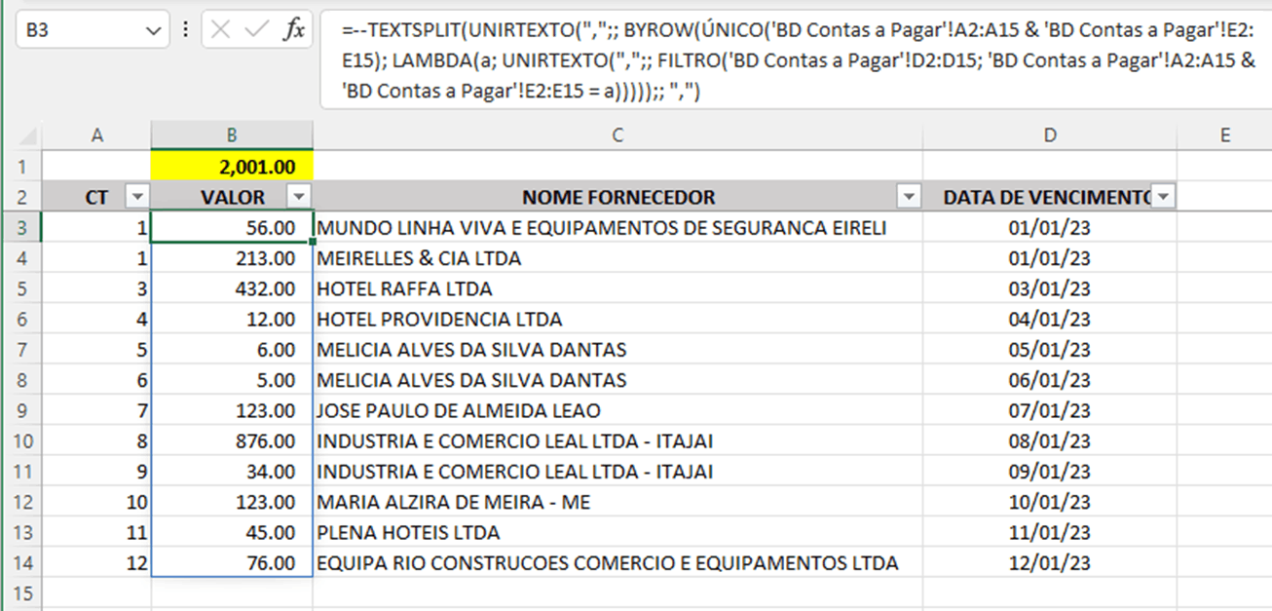Screen dimensions: 1272x611
Task: Confirm formula with the checkmark icon
Action: 256,30
